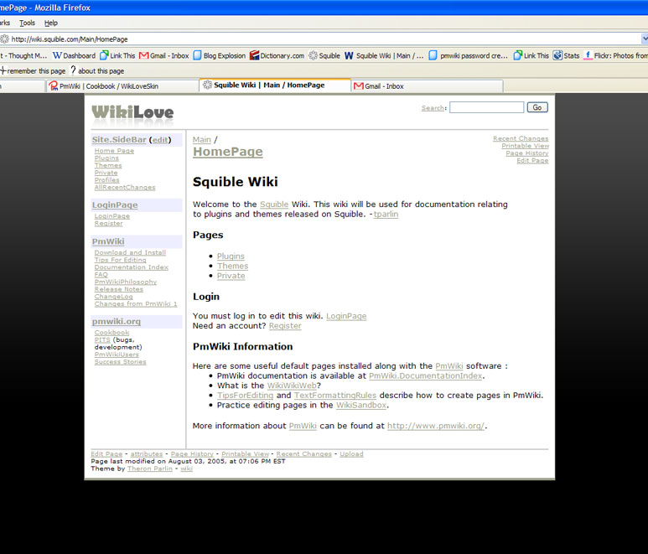Viewport: 648px width, 554px height.
Task: Switch to Gmail - Inbox tab
Action: click(428, 86)
